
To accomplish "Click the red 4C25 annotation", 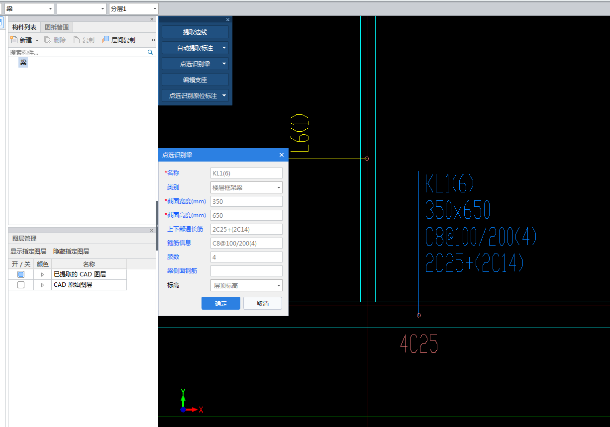I will pos(419,344).
